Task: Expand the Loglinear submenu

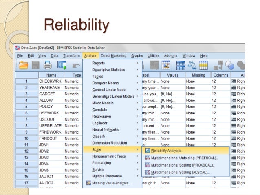Action: point(112,123)
